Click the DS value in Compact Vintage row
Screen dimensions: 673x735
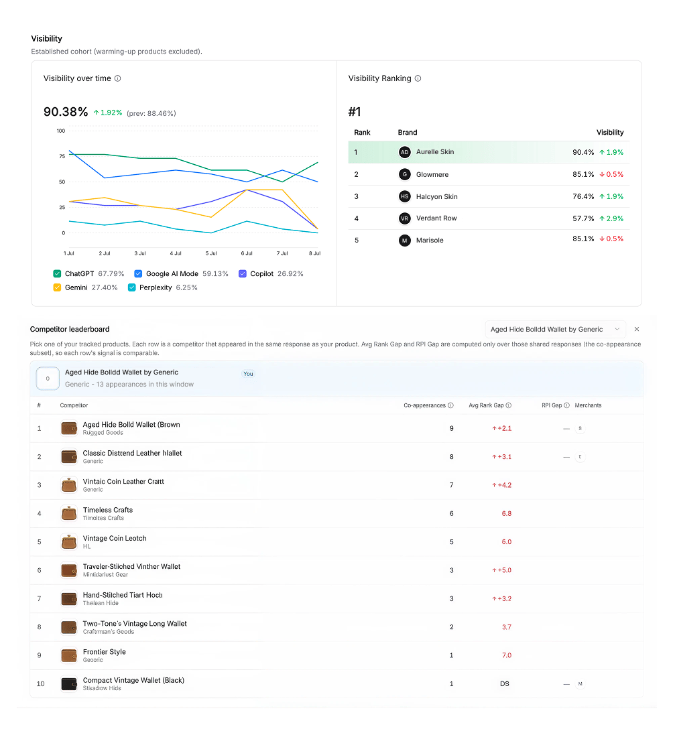[505, 684]
